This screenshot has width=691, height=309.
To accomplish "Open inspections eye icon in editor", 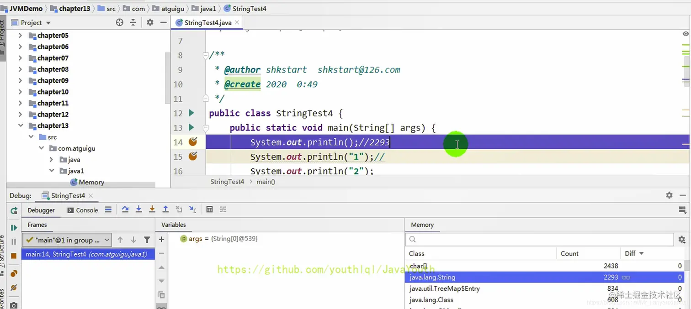I will click(x=686, y=34).
